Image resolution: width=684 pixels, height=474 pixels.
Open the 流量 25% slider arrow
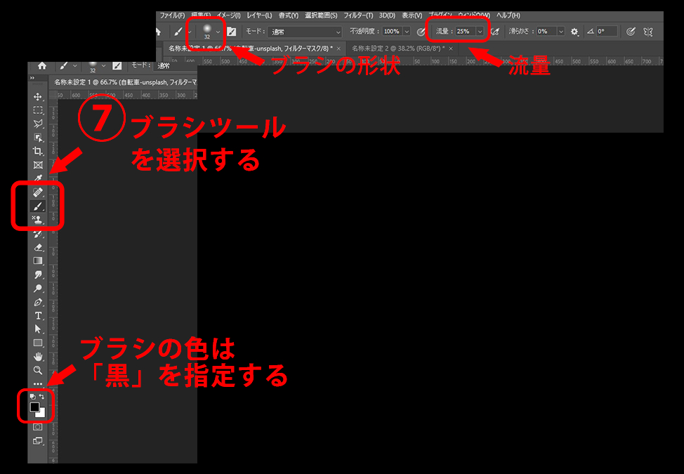click(x=480, y=32)
